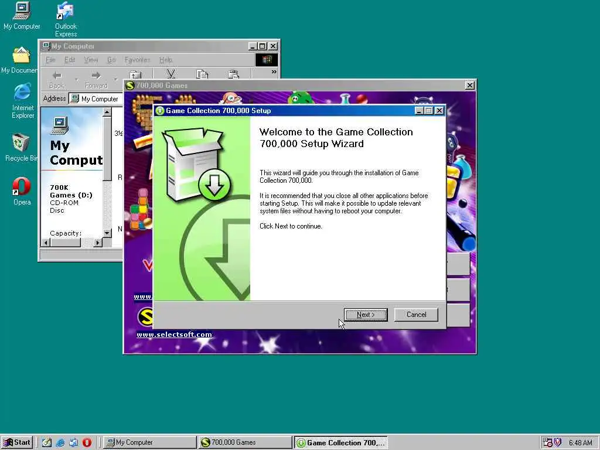Switch to My Computer taskbar button
Image resolution: width=600 pixels, height=450 pixels.
coord(149,442)
